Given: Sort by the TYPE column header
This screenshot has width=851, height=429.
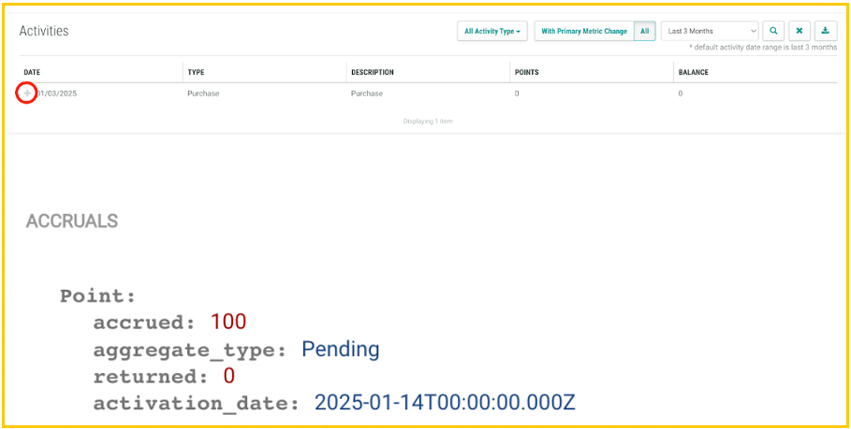Looking at the screenshot, I should click(196, 72).
